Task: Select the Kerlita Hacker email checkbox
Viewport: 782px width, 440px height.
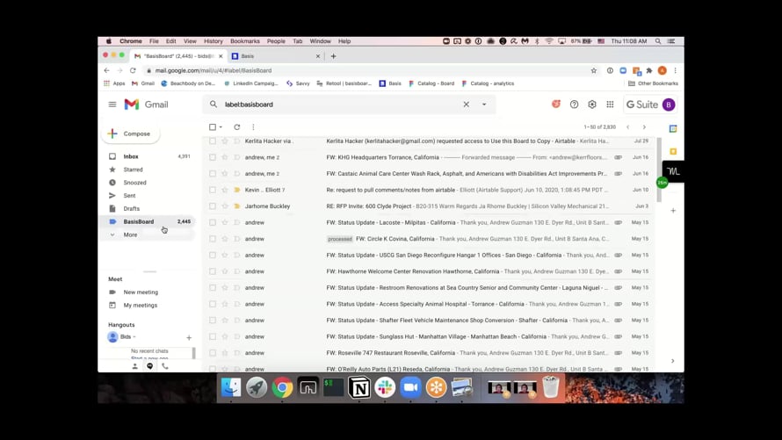Action: click(x=213, y=141)
